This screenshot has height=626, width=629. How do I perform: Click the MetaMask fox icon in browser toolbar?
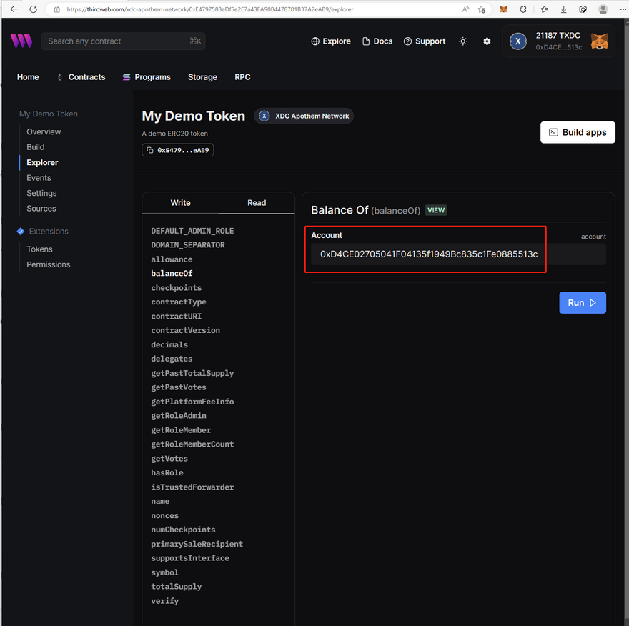click(x=504, y=9)
